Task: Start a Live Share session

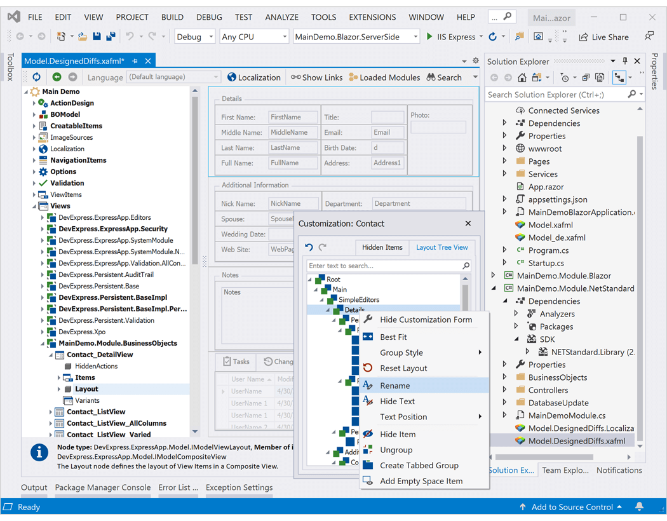Action: (x=603, y=37)
